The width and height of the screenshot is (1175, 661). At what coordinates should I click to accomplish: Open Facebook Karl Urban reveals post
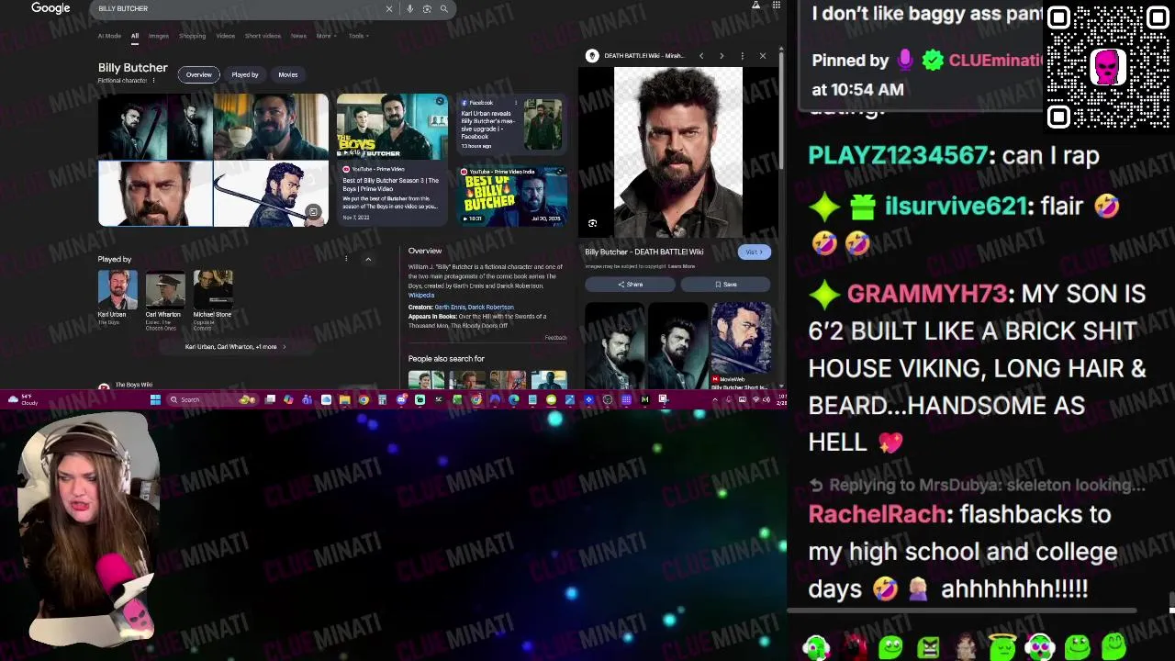[x=512, y=126]
